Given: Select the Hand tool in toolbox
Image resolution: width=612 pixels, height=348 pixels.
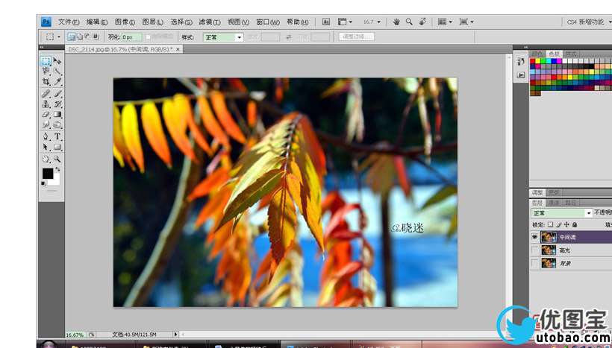Looking at the screenshot, I should pos(46,159).
